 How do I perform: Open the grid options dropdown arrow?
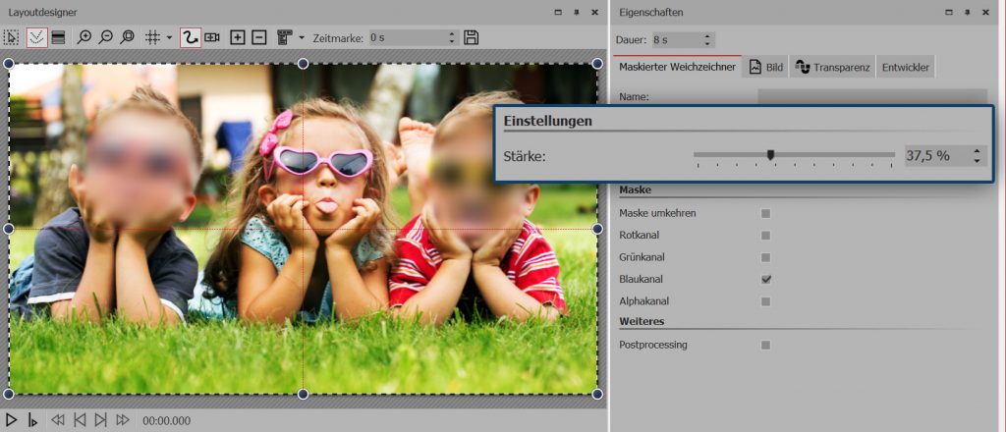point(169,37)
